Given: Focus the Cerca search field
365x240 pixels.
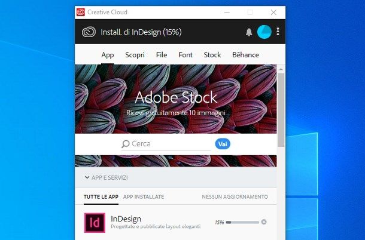Looking at the screenshot, I should (x=166, y=144).
